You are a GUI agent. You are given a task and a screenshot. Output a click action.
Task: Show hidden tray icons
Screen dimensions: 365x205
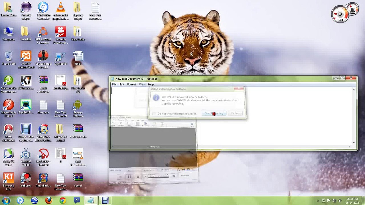[x=318, y=201]
